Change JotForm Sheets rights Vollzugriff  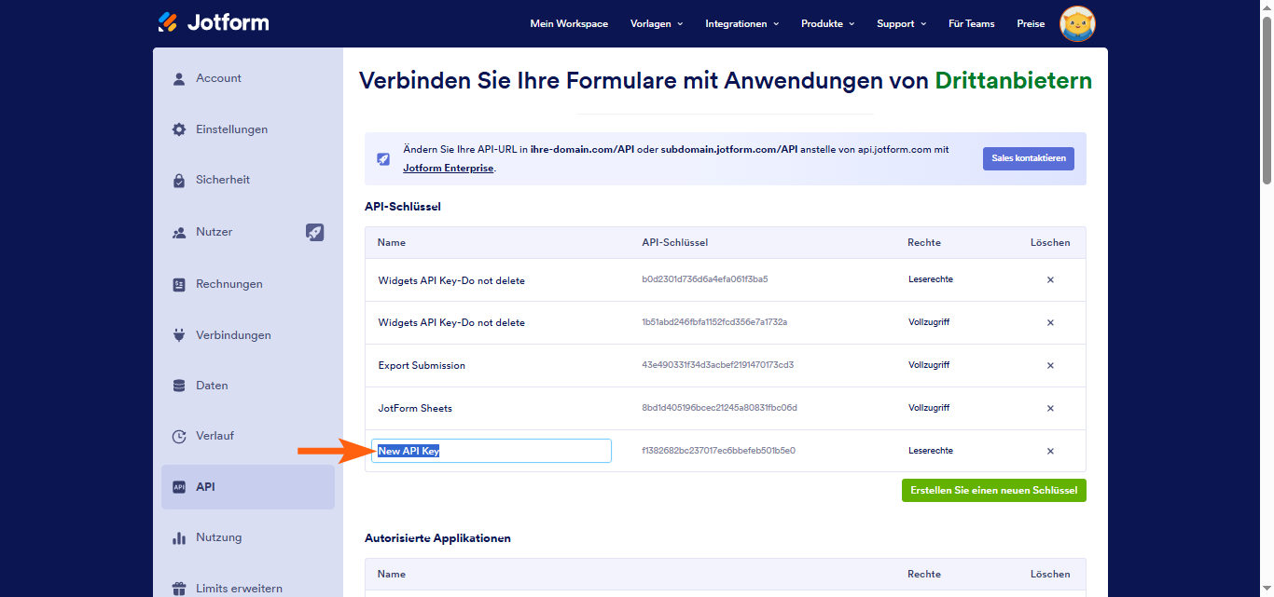point(929,408)
